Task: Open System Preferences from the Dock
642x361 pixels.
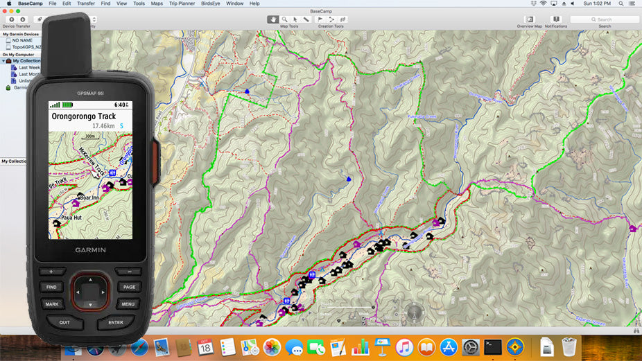Action: tap(471, 347)
